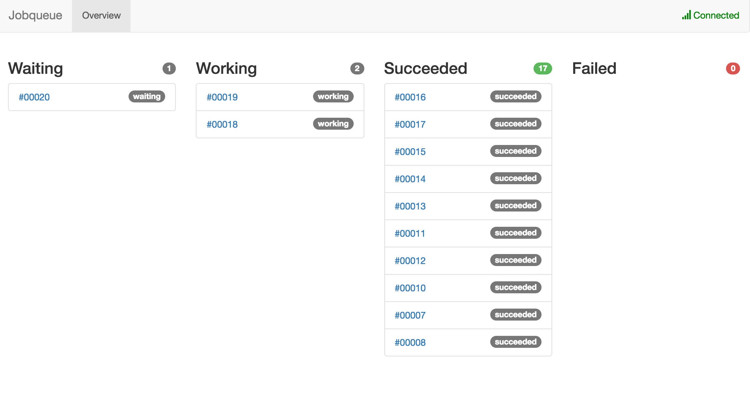Click the working status badge on job #00019
Viewport: 750px width, 415px height.
[x=333, y=96]
